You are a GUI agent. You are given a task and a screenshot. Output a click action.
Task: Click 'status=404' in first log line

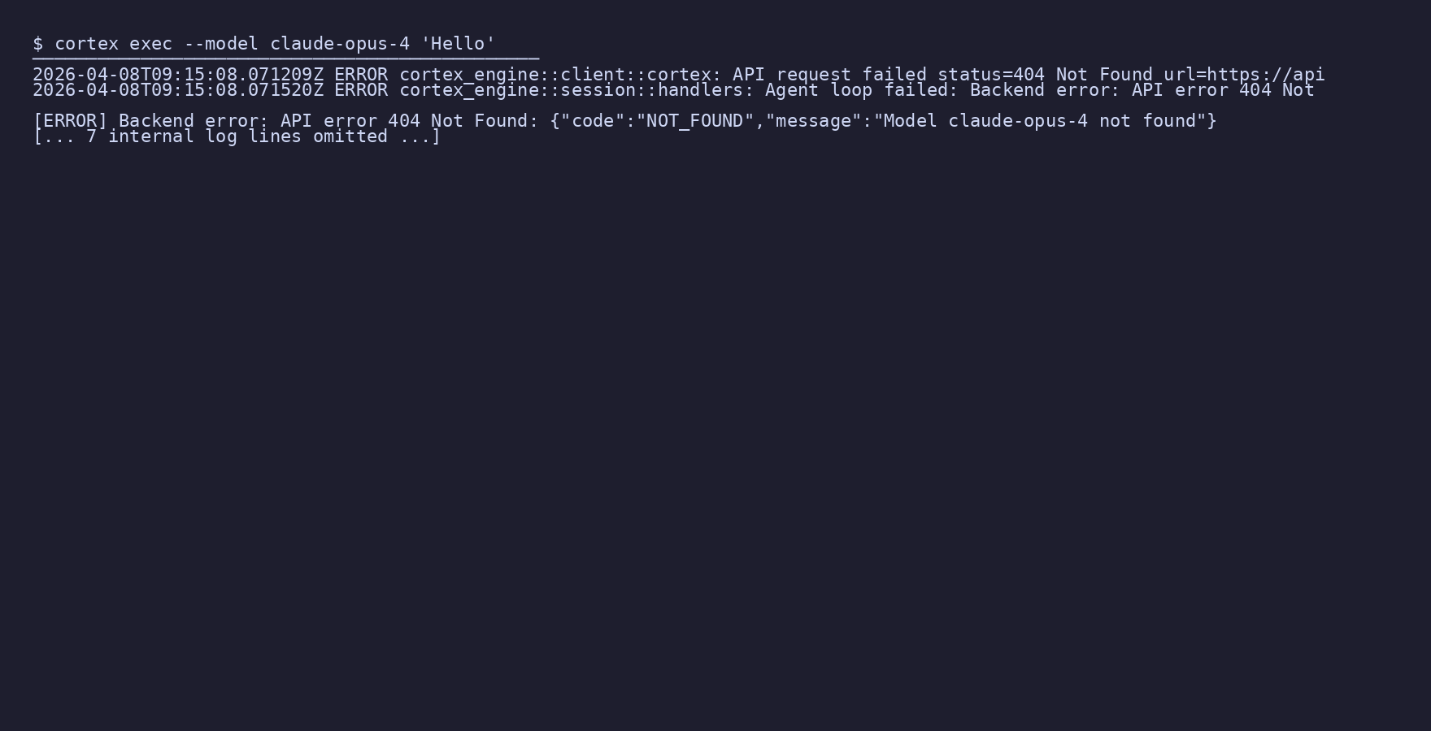[x=991, y=75]
